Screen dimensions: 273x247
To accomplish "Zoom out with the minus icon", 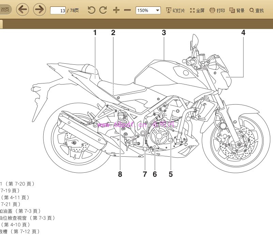I will coord(127,10).
